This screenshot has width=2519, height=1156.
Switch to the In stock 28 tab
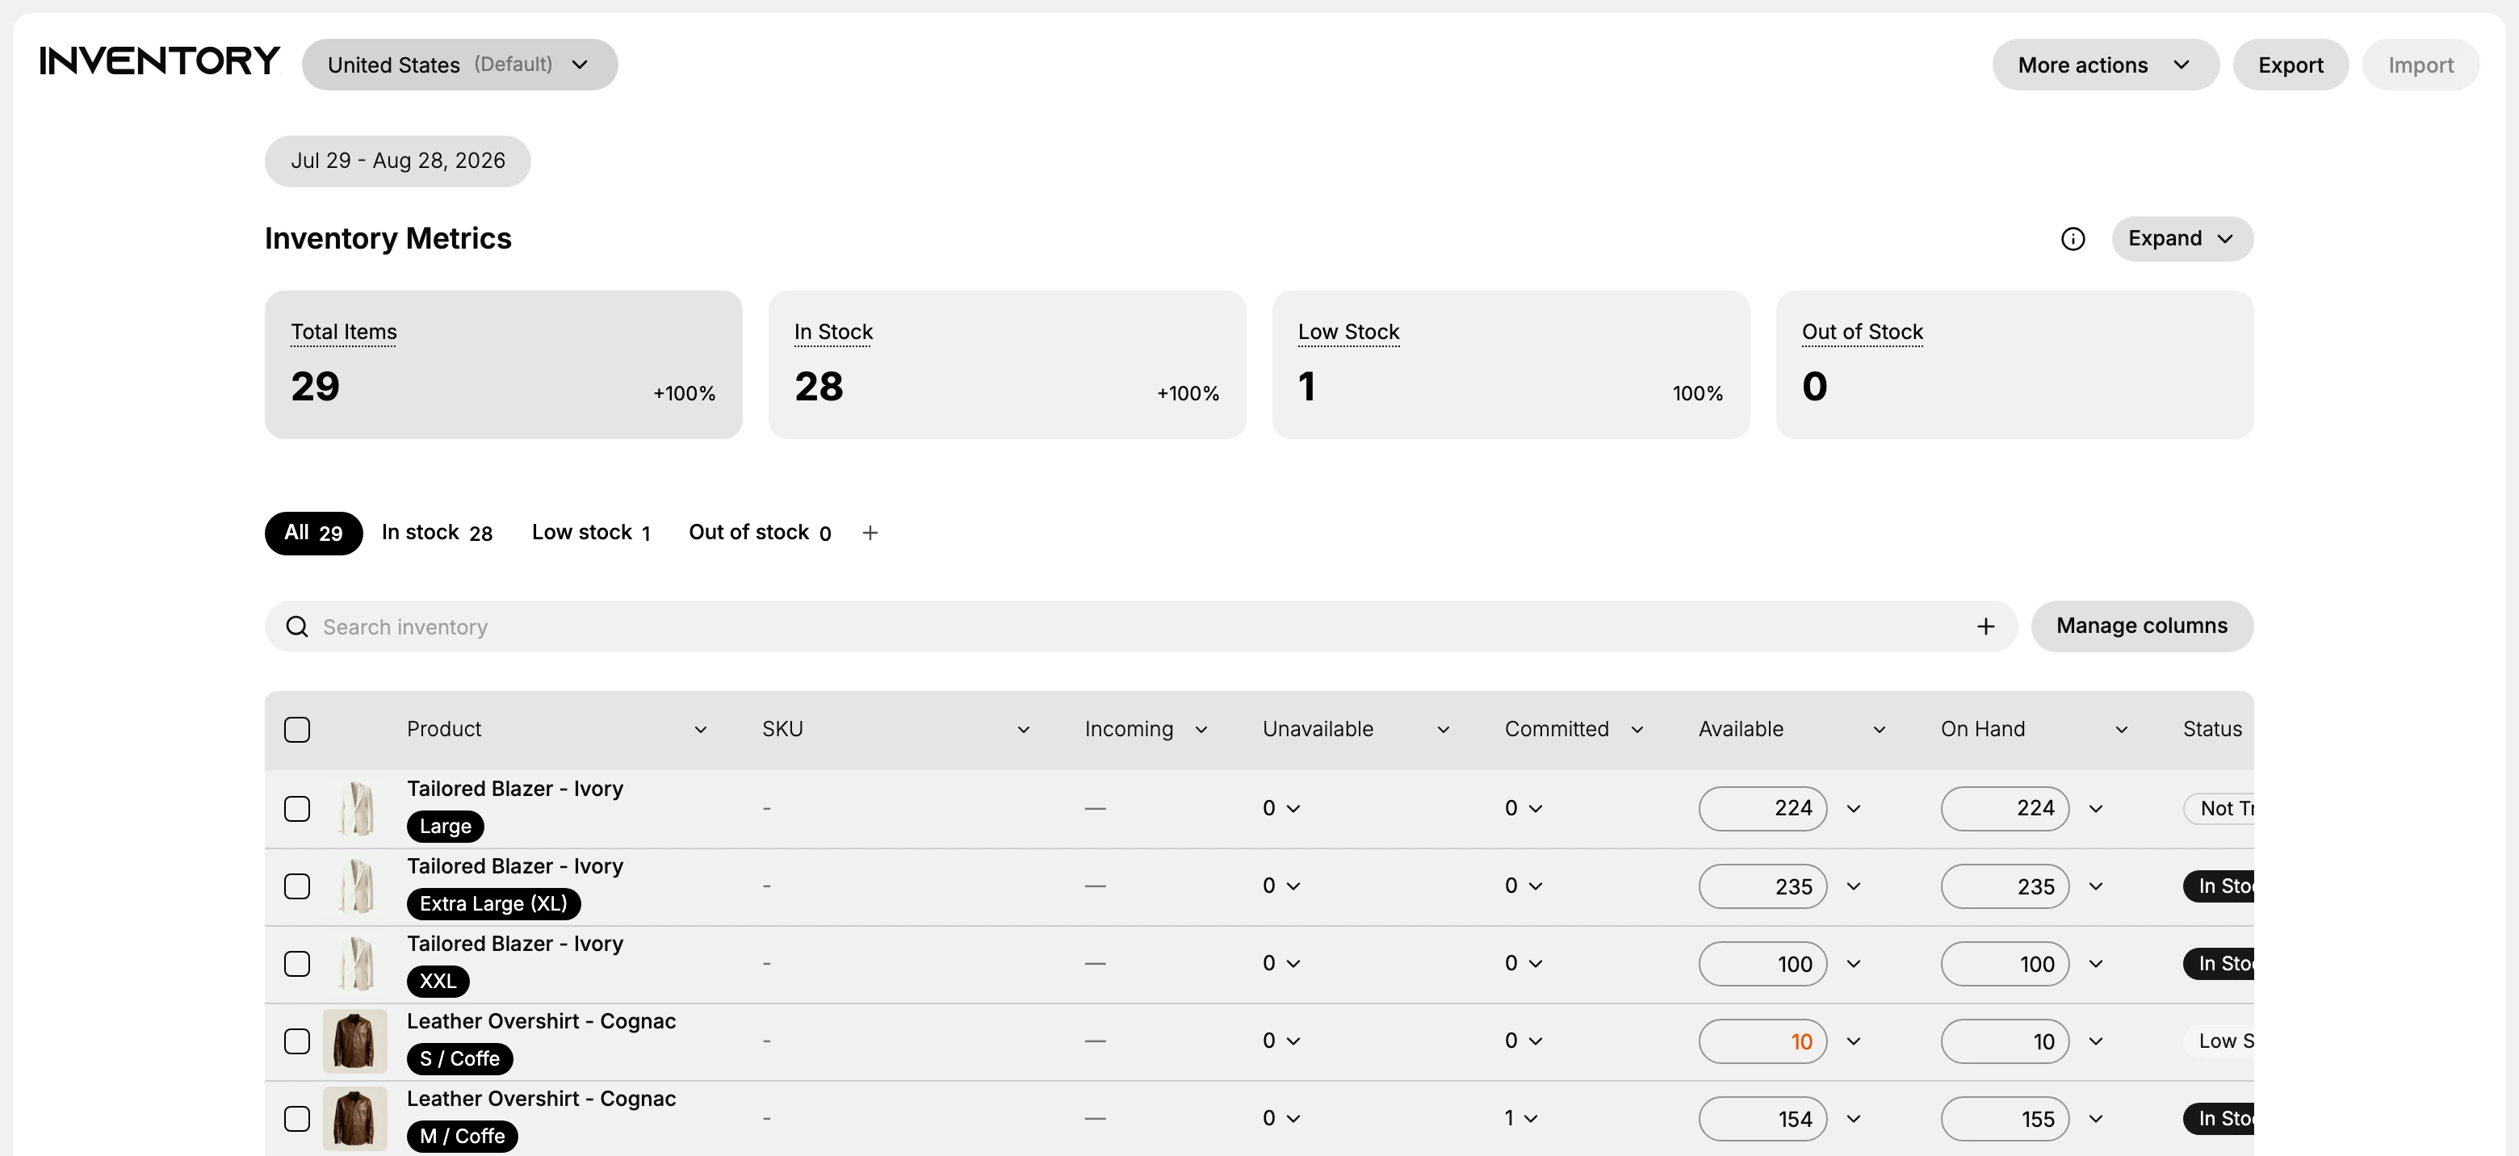pyautogui.click(x=437, y=533)
